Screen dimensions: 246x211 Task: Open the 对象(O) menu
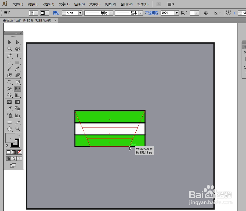[x=48, y=4]
